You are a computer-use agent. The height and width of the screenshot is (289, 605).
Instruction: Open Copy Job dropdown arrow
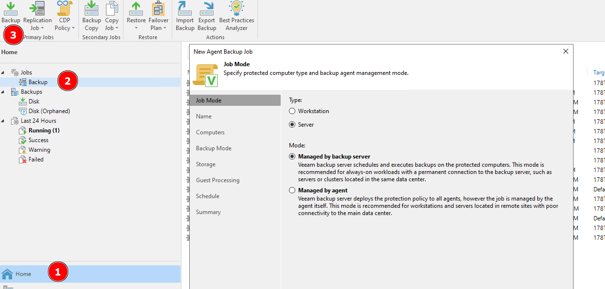coord(117,28)
